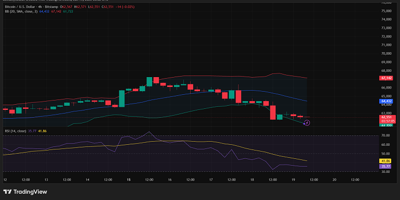The height and width of the screenshot is (200, 400).
Task: Click the 70.00 level on RSI axis
Action: pos(386,135)
